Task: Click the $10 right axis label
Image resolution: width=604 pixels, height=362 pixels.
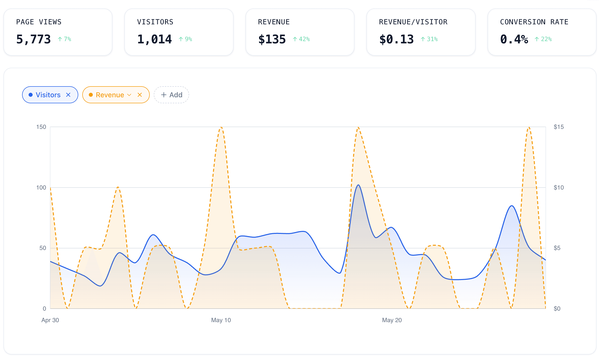Action: tap(559, 188)
